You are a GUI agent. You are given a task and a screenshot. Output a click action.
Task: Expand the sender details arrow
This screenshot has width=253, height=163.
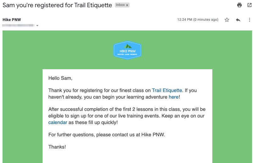(37, 26)
